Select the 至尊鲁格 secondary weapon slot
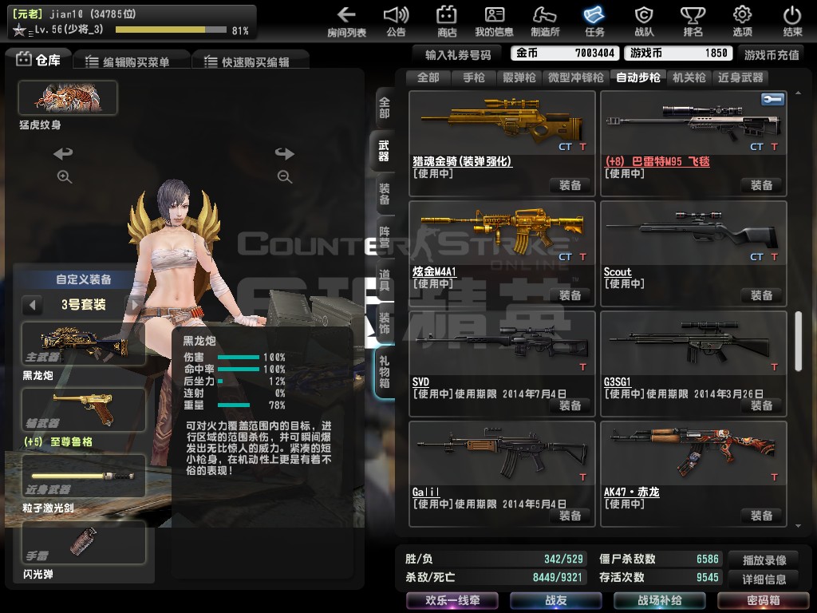Screen dimensions: 817x613 click(83, 409)
